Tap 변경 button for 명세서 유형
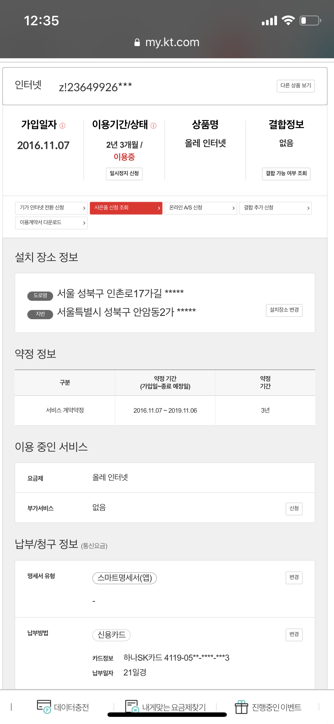Screen dimensions: 334x724 [x=294, y=577]
